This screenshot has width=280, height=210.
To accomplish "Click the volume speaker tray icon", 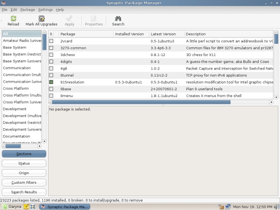I will click(x=276, y=207).
